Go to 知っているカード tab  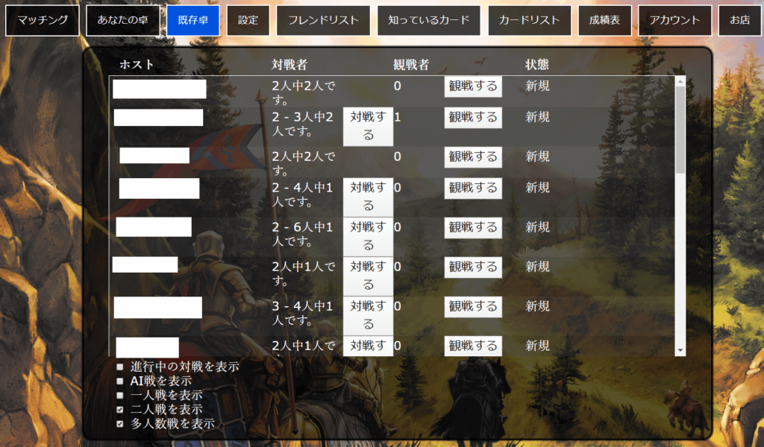(429, 20)
